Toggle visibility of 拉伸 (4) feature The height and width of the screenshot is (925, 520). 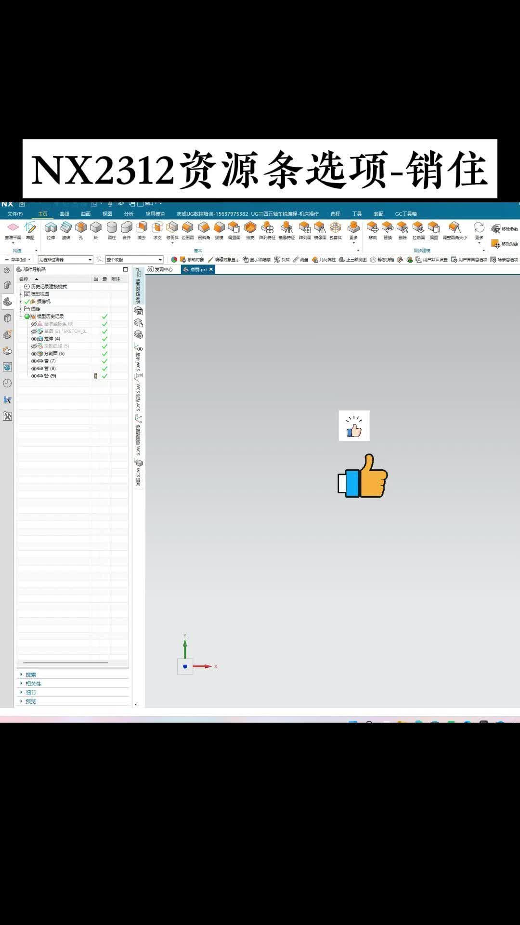pos(34,339)
